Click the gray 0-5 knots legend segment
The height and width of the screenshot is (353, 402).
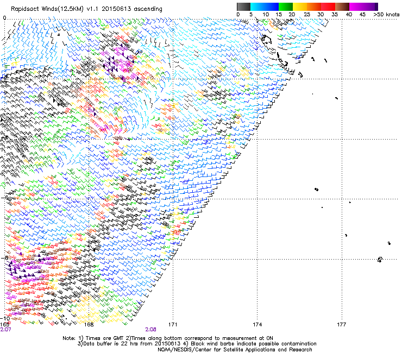pyautogui.click(x=243, y=7)
